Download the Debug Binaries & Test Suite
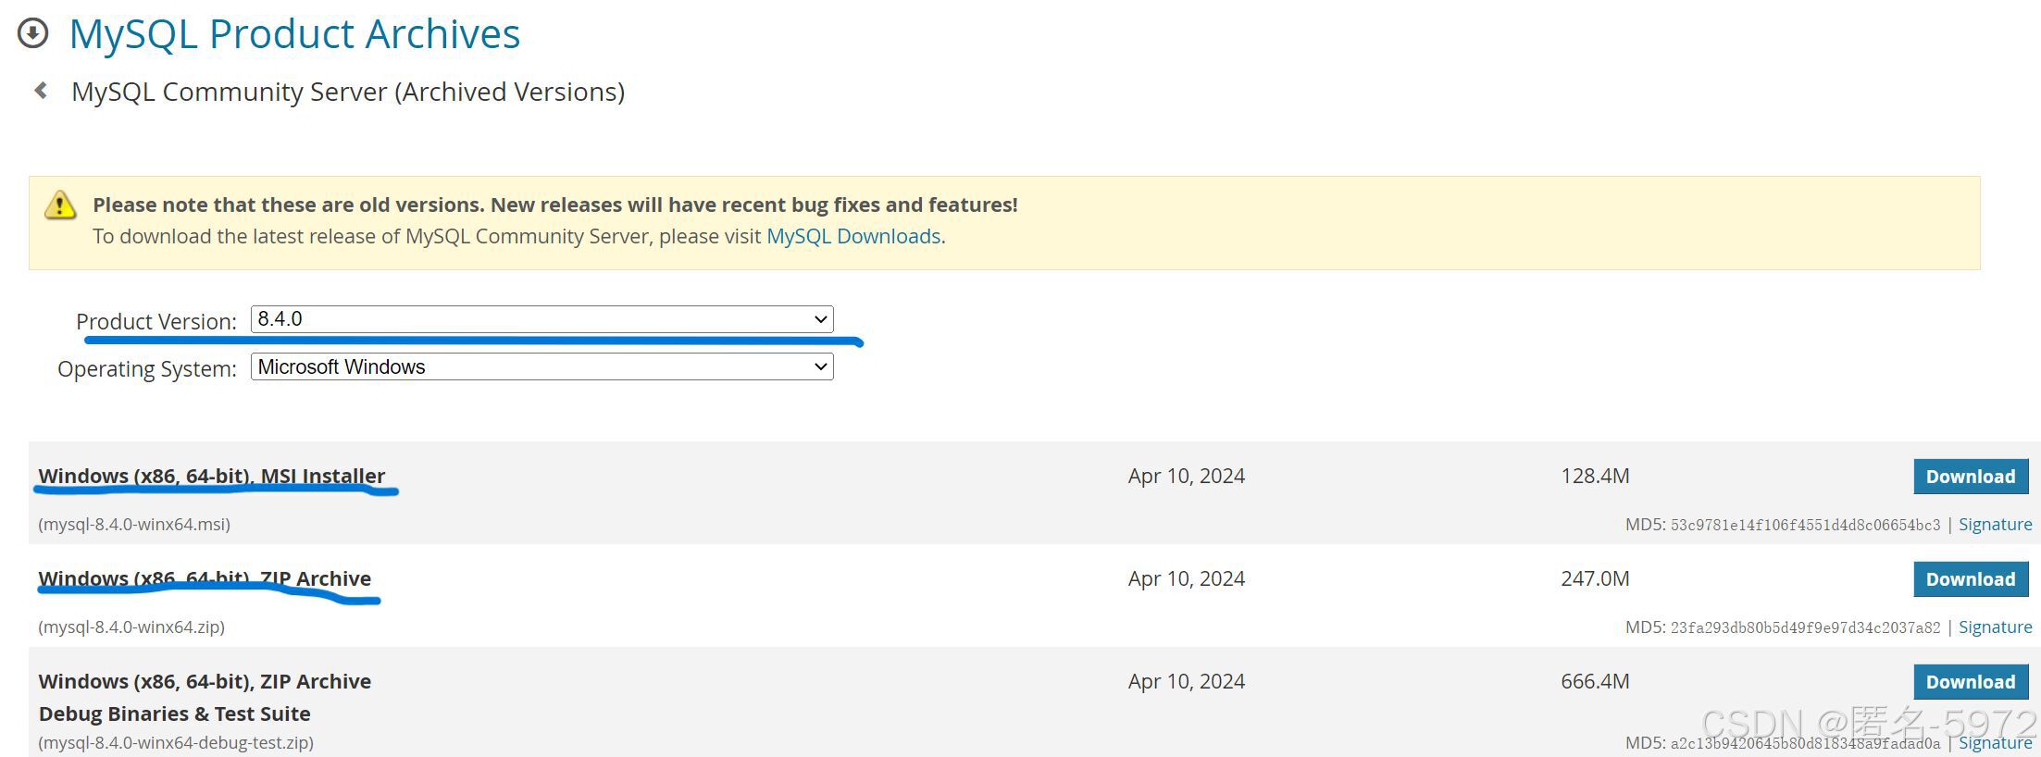Viewport: 2041px width, 757px height. (x=1971, y=681)
